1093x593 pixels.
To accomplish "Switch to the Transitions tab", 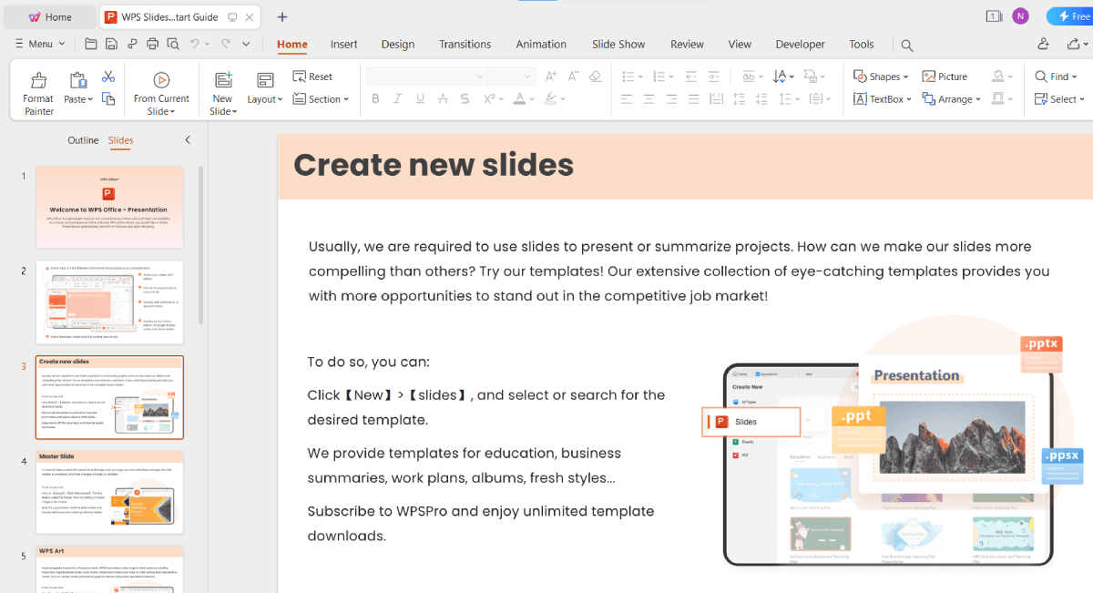I will (465, 44).
